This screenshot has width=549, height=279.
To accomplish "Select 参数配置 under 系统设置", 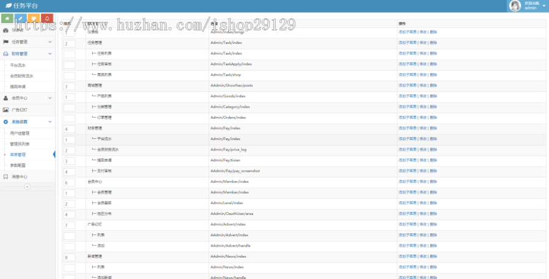I will tap(18, 165).
